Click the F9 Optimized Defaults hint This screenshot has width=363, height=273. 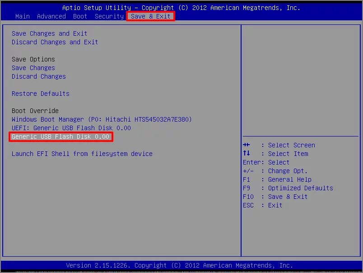tap(288, 188)
